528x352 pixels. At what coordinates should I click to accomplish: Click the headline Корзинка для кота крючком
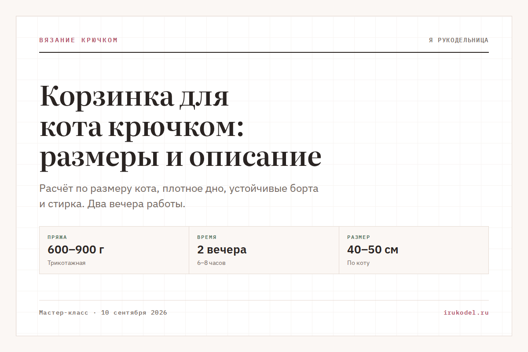click(180, 127)
